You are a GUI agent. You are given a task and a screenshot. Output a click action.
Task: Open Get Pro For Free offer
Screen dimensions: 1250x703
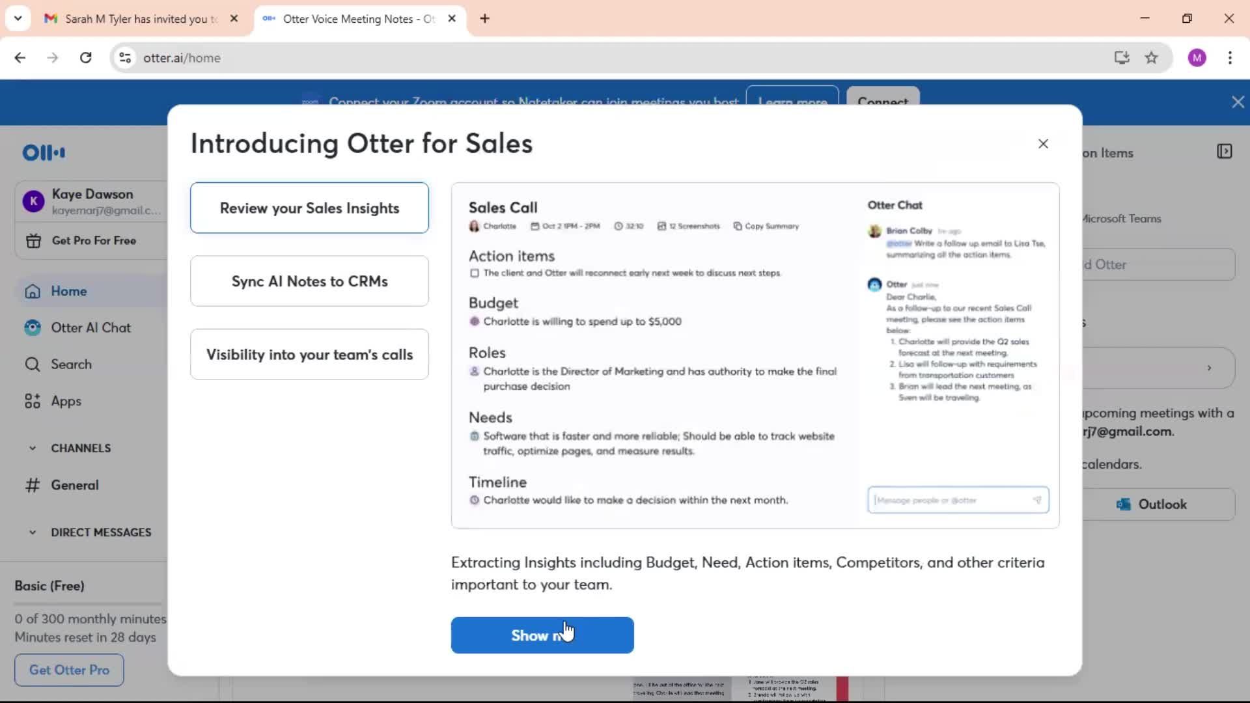[x=93, y=241]
